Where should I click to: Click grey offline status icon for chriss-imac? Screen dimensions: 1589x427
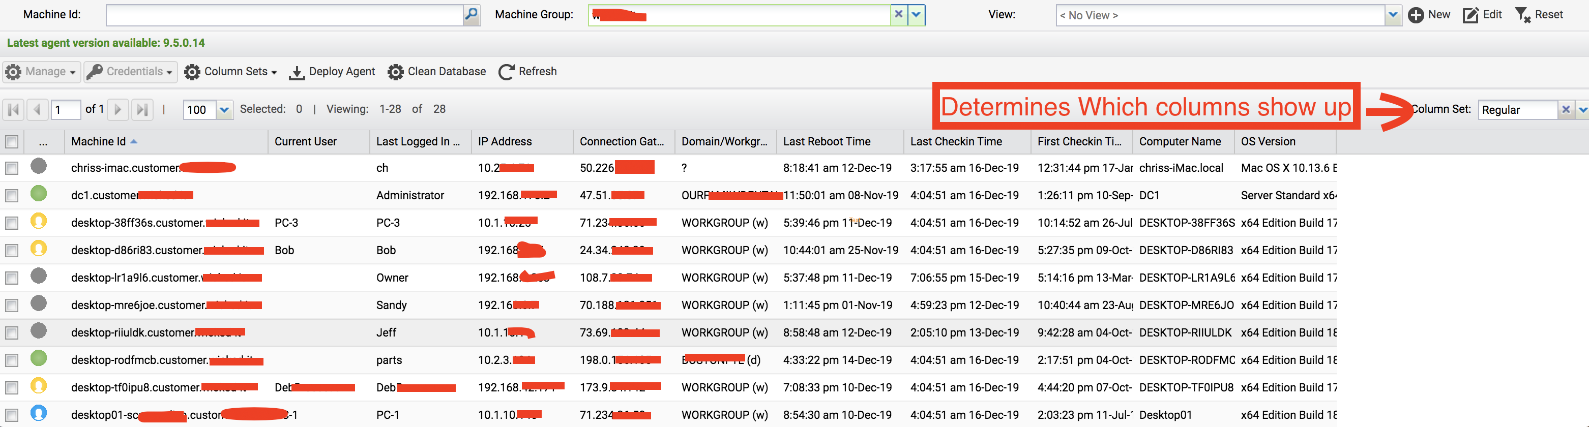[x=38, y=166]
